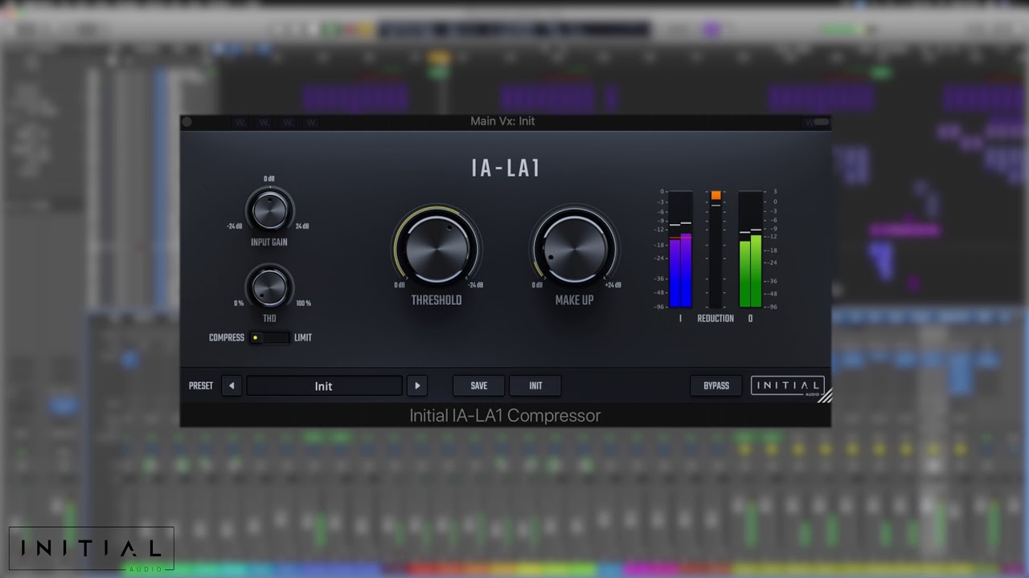The image size is (1029, 578).
Task: Select previous preset with left arrow
Action: (x=232, y=386)
